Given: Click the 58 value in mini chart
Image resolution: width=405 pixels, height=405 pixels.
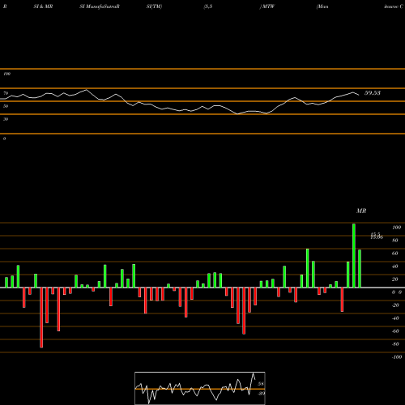Looking at the screenshot, I should tap(261, 384).
